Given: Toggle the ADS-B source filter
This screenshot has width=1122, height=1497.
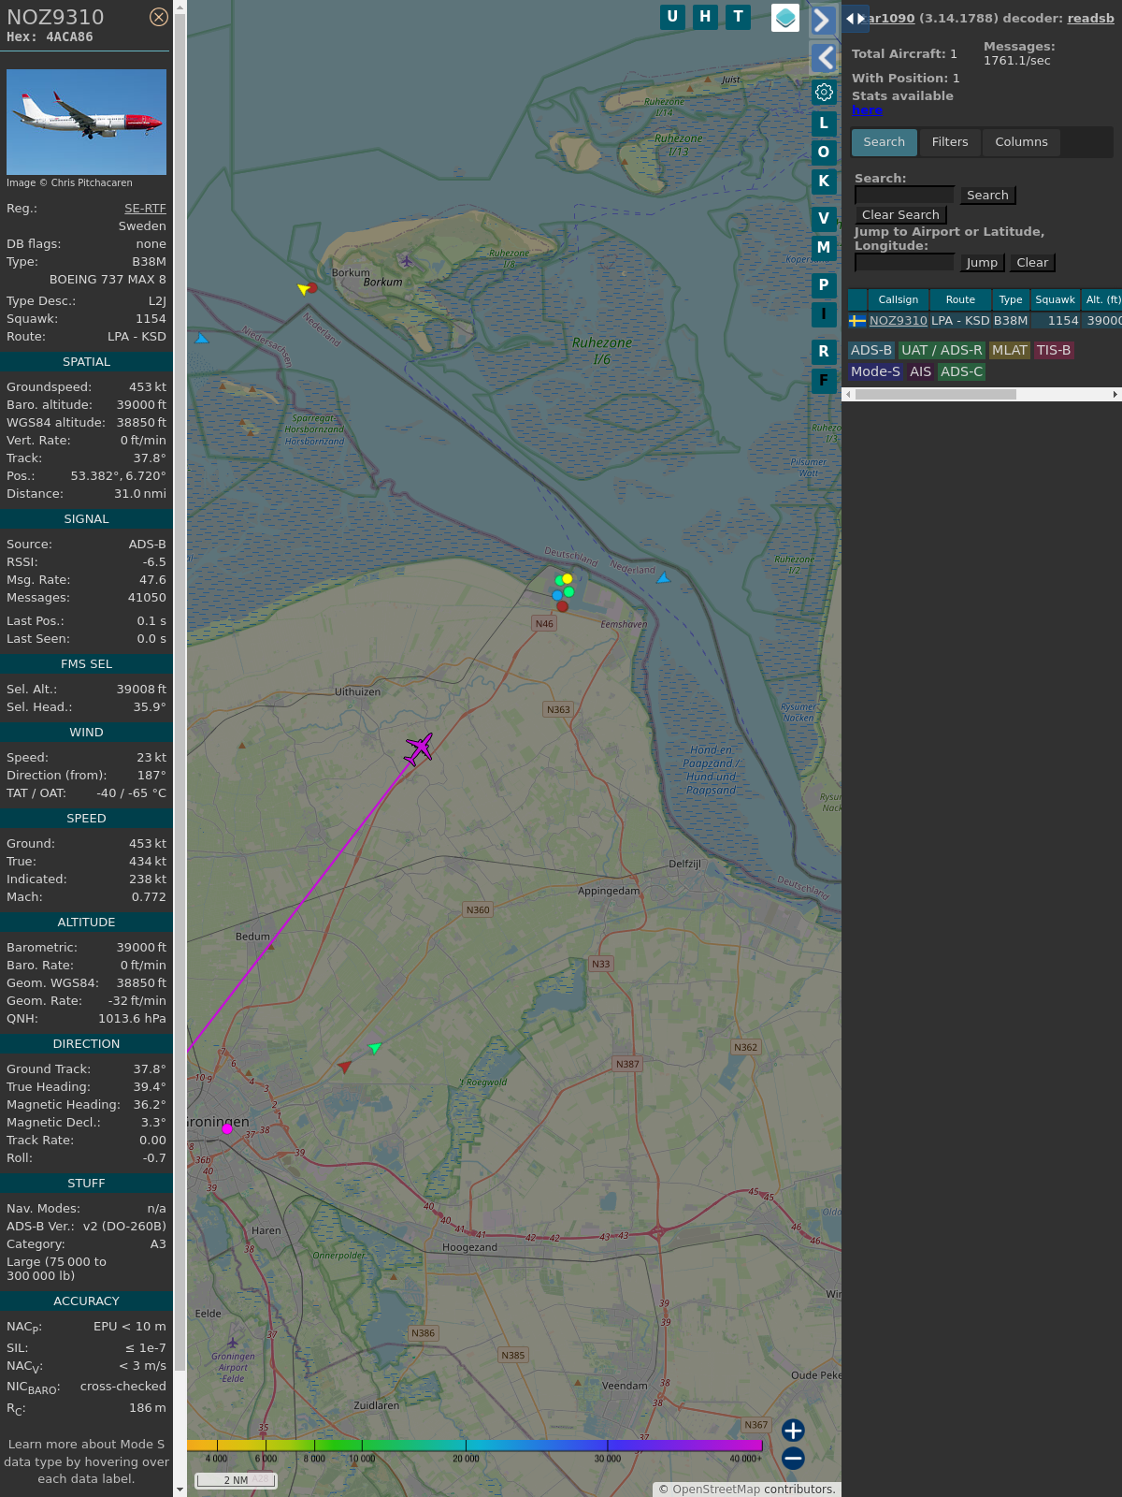Looking at the screenshot, I should point(871,350).
